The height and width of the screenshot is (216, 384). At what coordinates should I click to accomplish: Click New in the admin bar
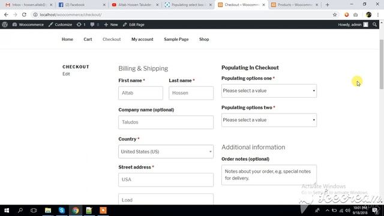111,25
